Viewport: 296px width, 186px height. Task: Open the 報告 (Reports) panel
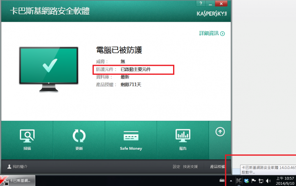click(183, 140)
